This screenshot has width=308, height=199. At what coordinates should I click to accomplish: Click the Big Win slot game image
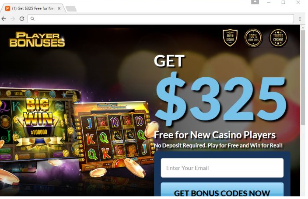(38, 125)
